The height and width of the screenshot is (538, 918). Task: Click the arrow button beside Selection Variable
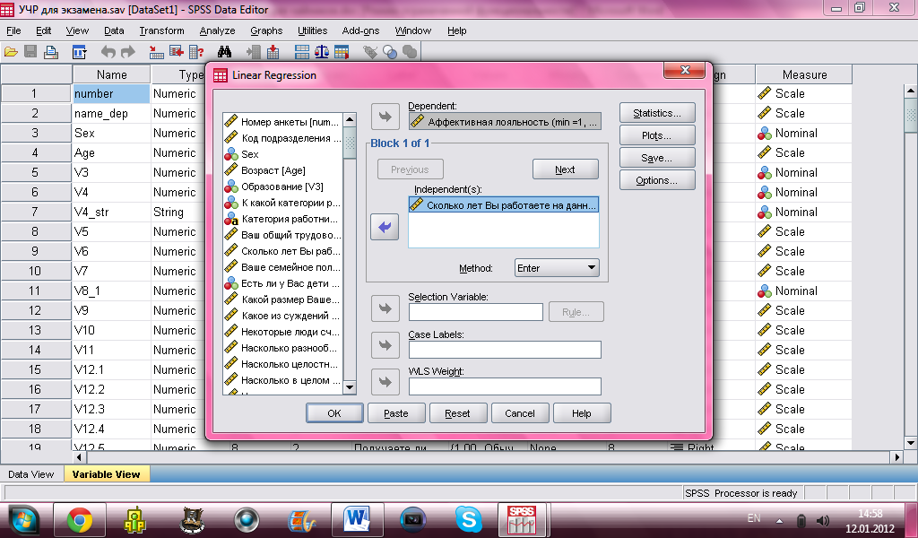(385, 308)
